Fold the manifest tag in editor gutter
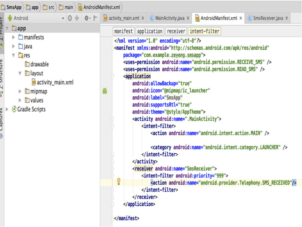This screenshot has width=302, height=227. [x=112, y=48]
